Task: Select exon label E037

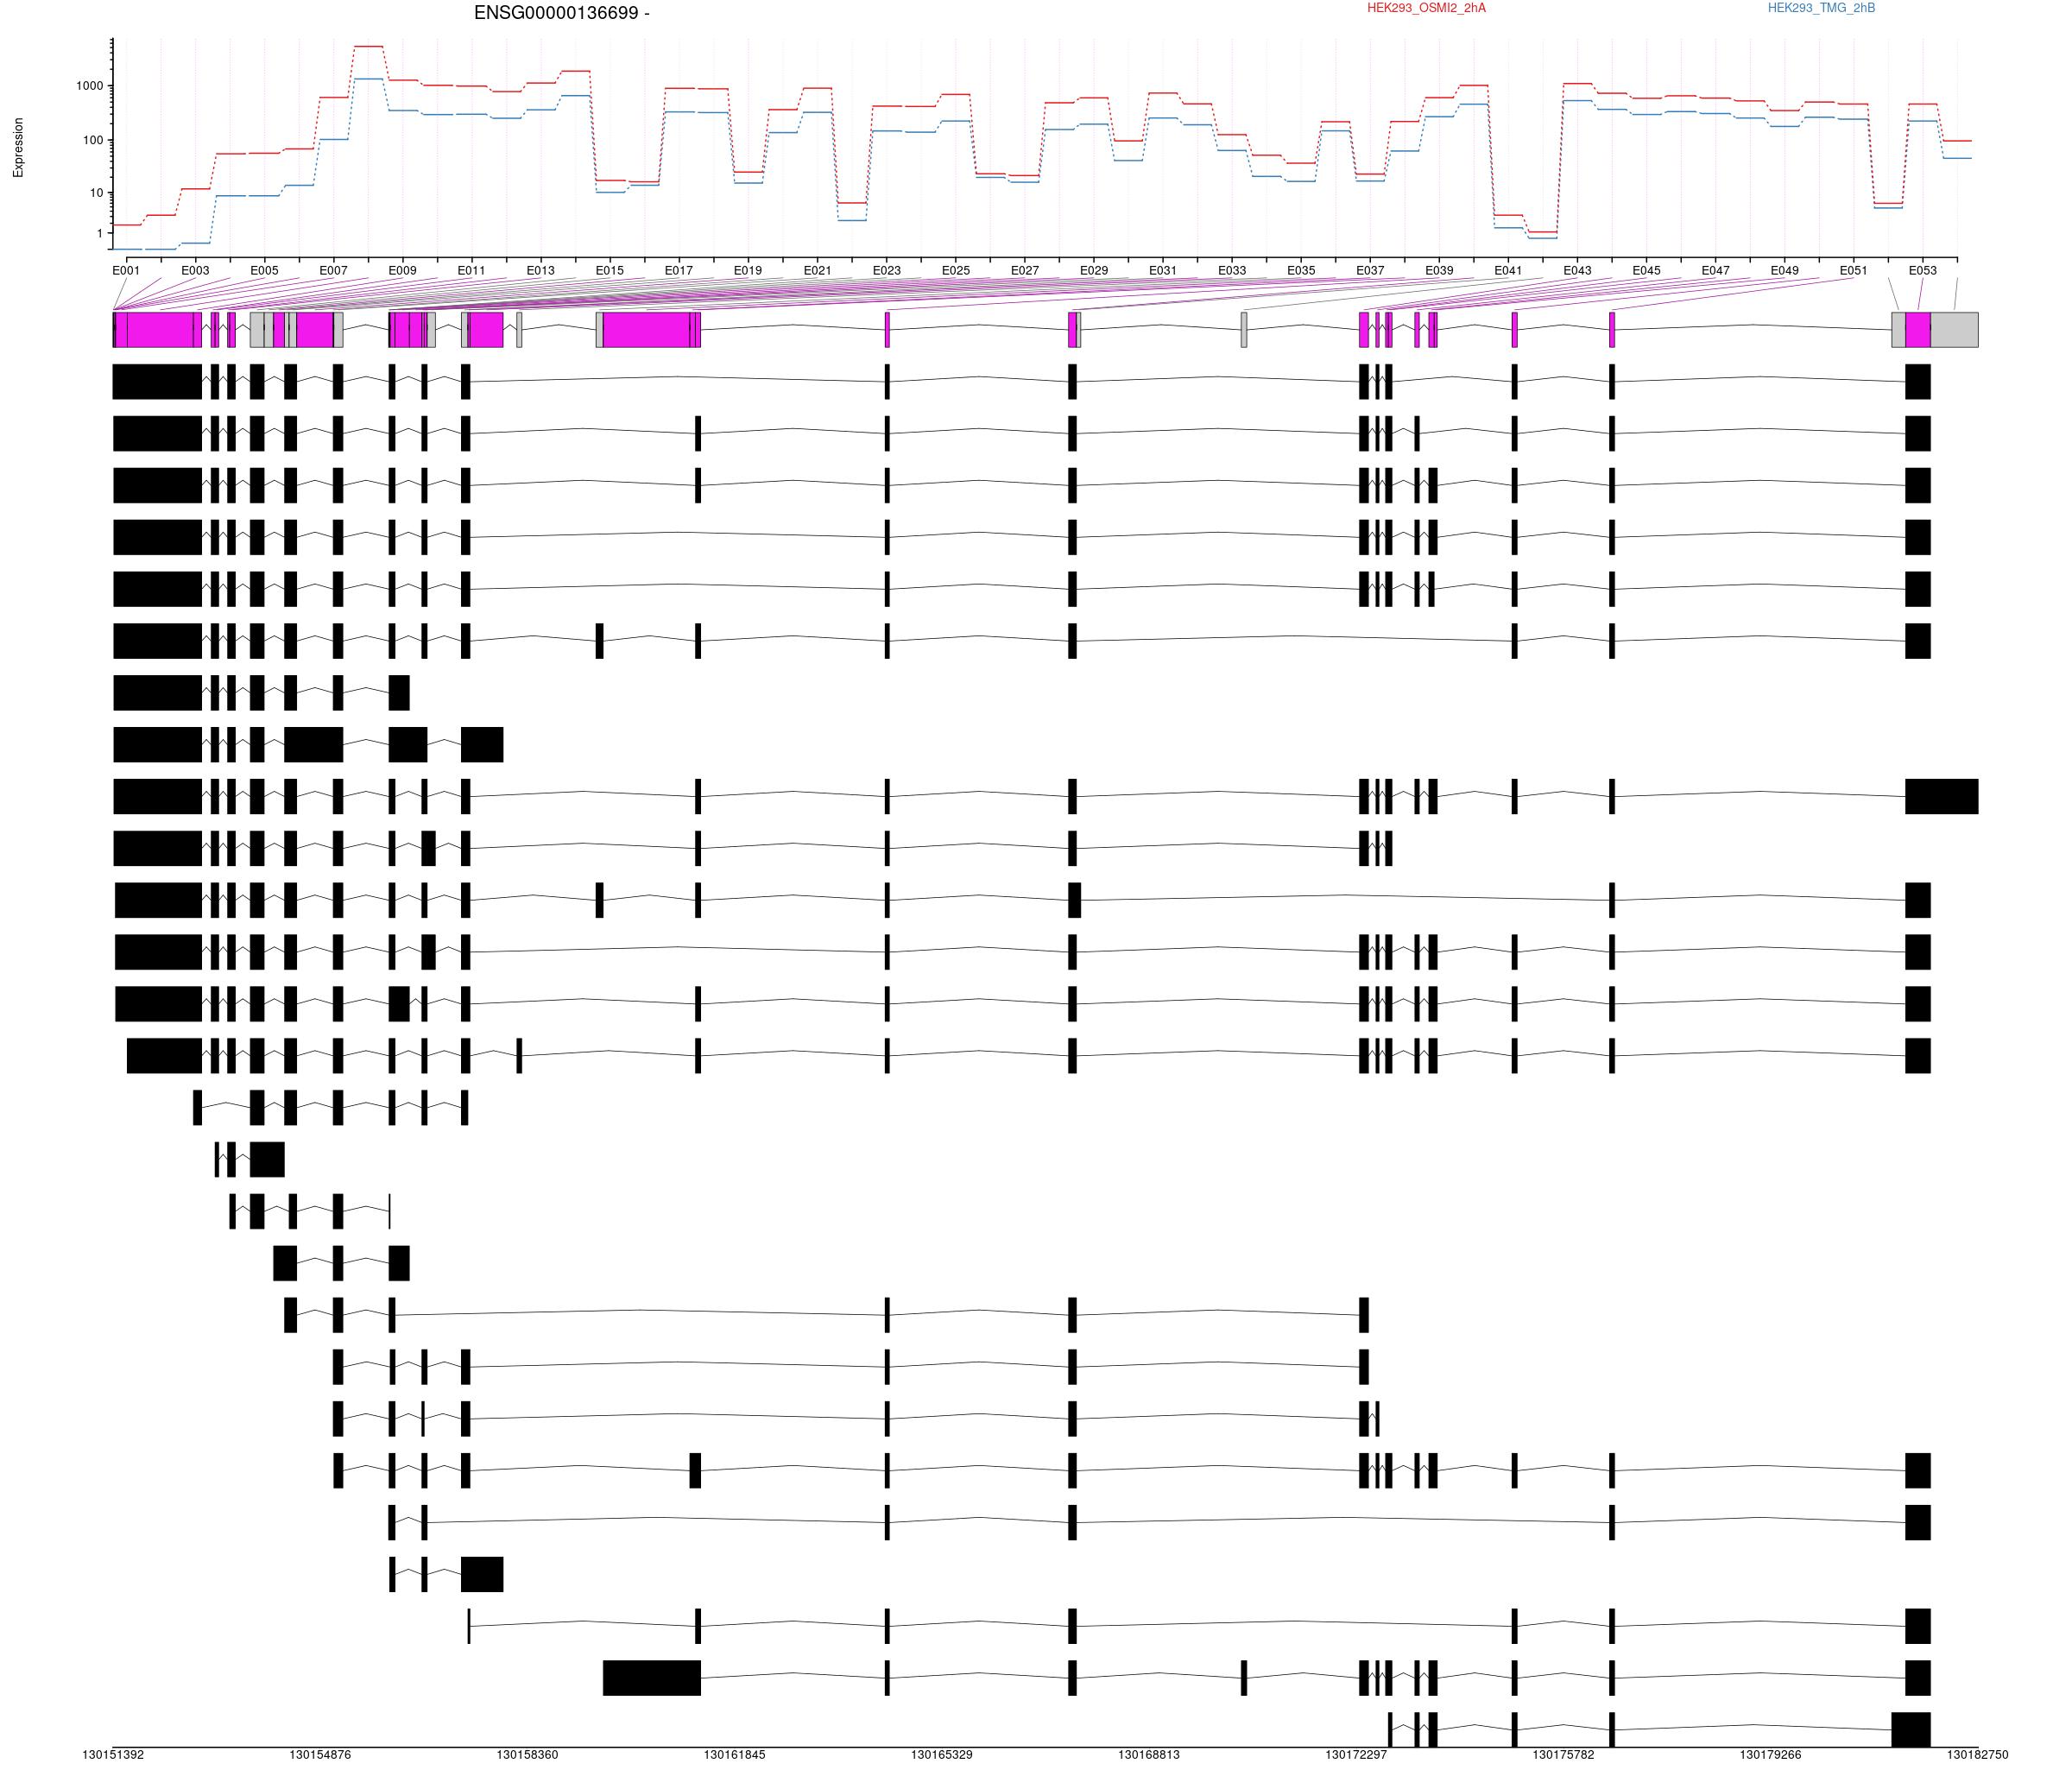Action: tap(1369, 270)
